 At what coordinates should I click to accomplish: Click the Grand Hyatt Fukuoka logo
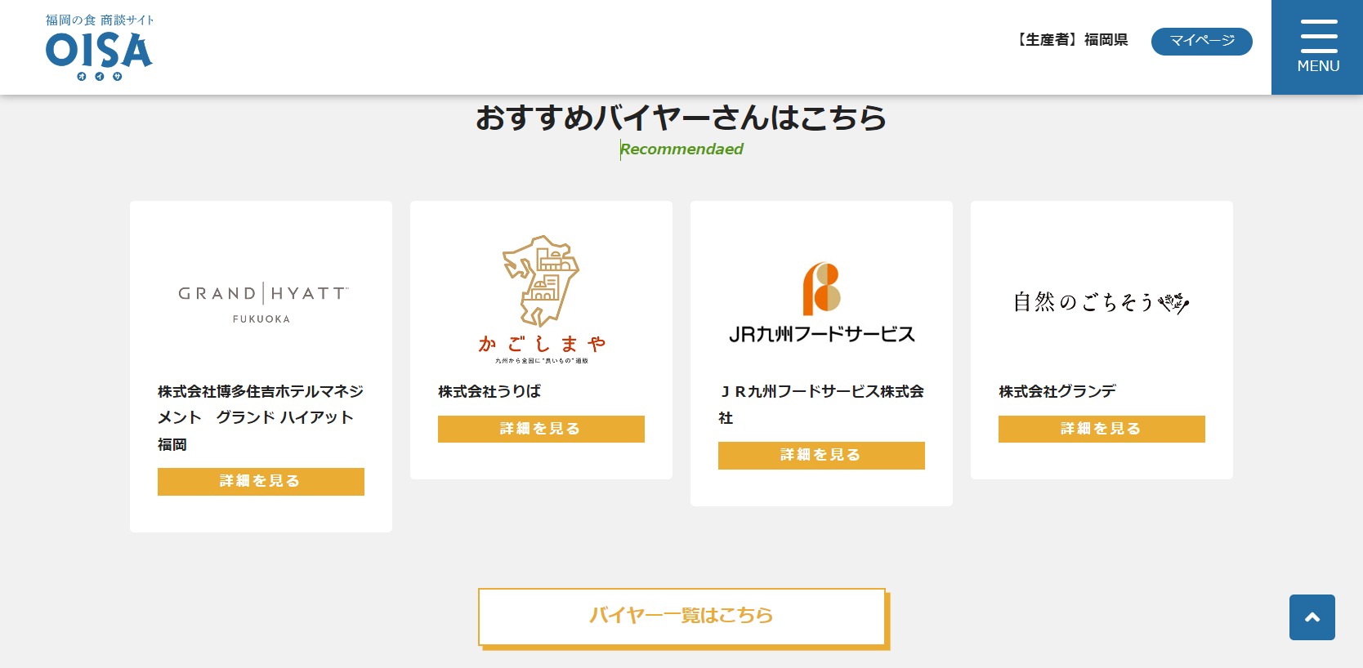point(262,303)
